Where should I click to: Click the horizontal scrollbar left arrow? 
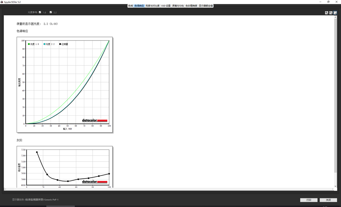[x=5, y=189]
